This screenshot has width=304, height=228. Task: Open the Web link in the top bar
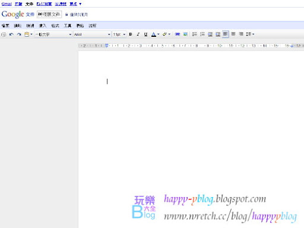(x=45, y=4)
